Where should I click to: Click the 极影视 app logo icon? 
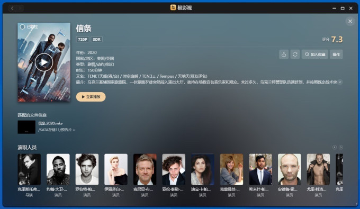point(173,7)
